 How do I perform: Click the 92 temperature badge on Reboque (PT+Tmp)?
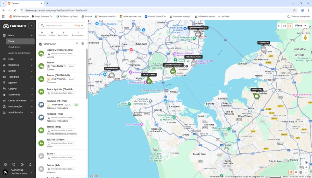click(76, 105)
